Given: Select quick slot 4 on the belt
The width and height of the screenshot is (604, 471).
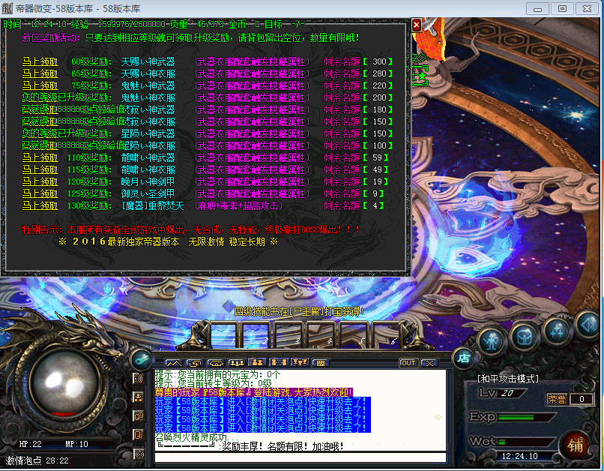Looking at the screenshot, I should 321,335.
